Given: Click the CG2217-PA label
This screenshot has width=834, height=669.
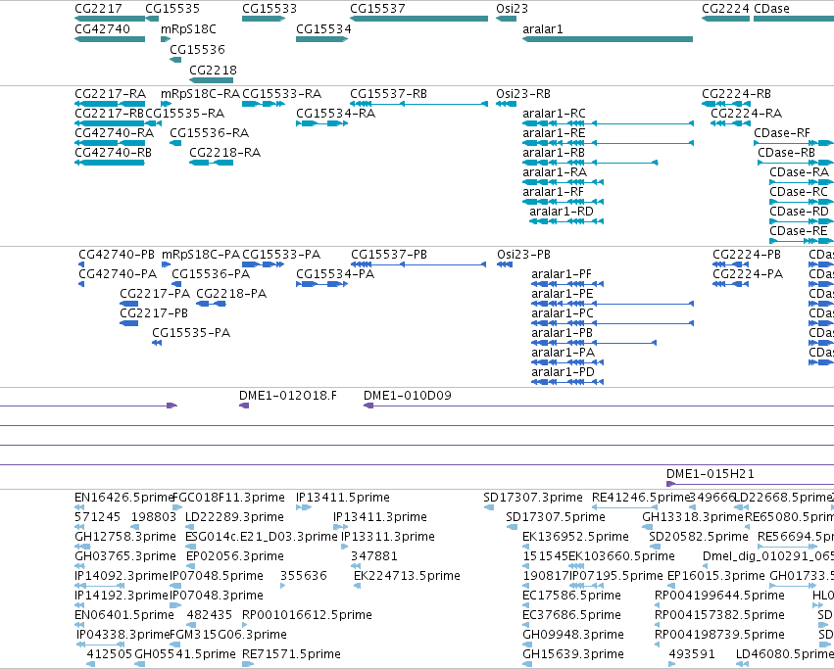Looking at the screenshot, I should pyautogui.click(x=155, y=294).
